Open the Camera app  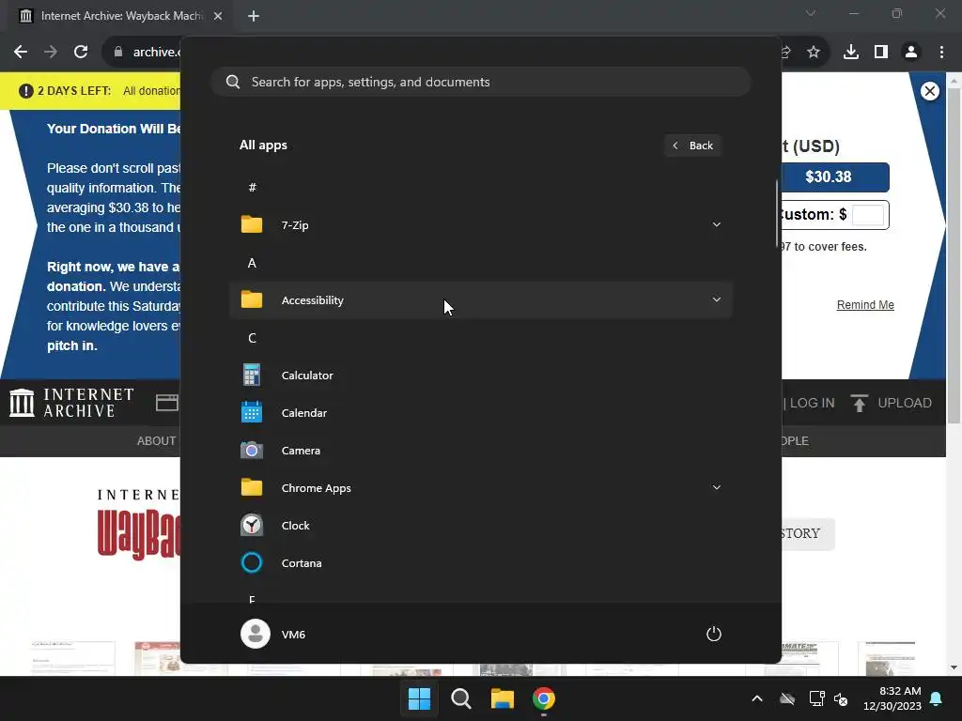coord(480,451)
